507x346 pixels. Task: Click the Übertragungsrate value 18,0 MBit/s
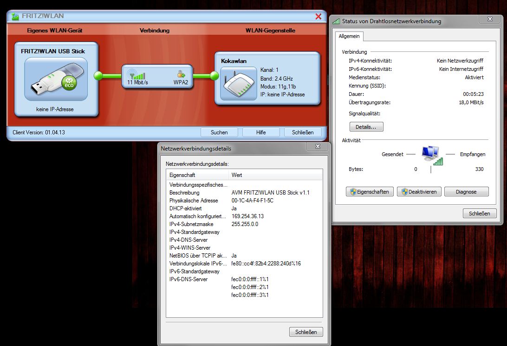click(x=471, y=102)
